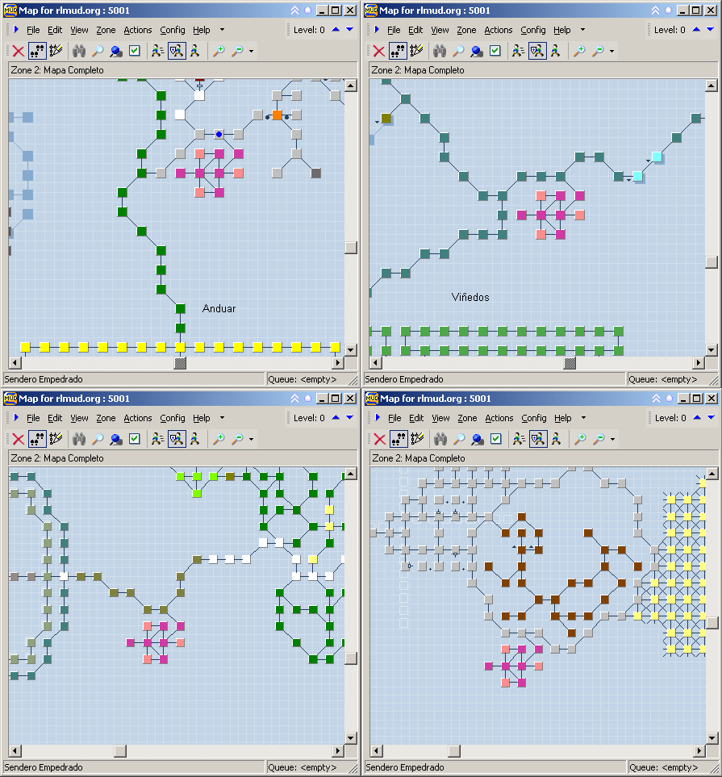Viewport: 722px width, 777px height.
Task: Open the zoom dropdown arrow in Viñedos window
Action: (x=612, y=51)
